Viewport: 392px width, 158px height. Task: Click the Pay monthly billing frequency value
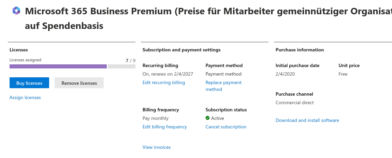(x=156, y=118)
